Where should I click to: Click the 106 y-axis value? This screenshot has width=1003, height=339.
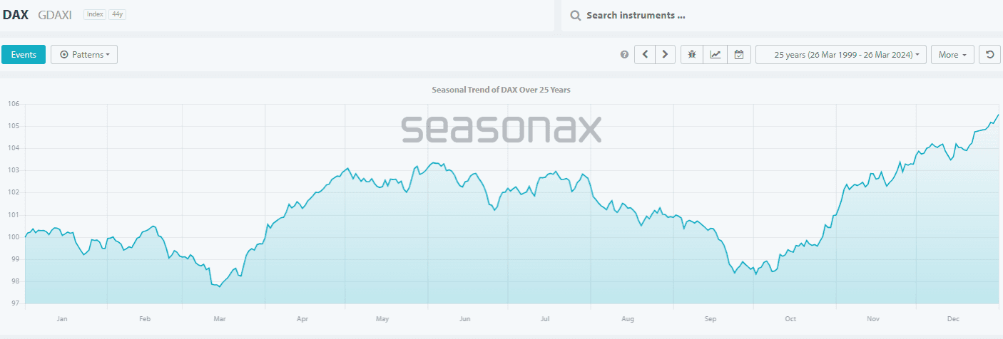[x=12, y=104]
